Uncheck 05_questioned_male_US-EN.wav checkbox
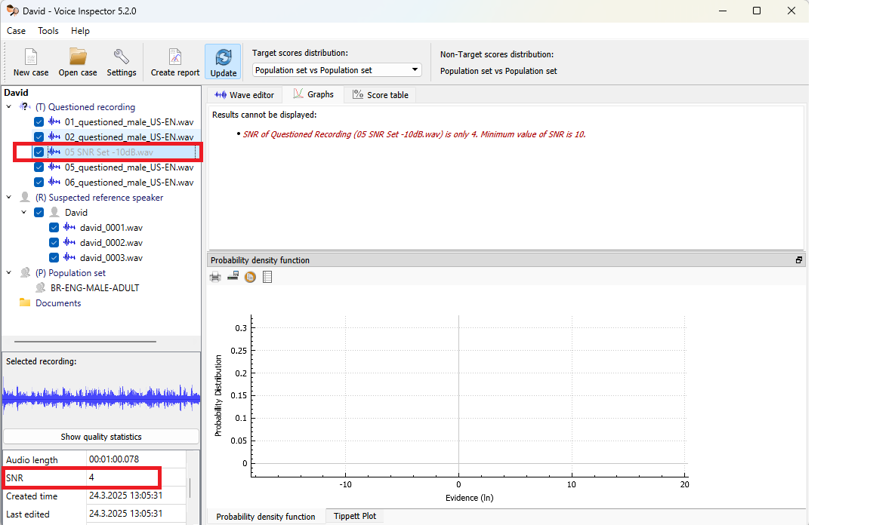The image size is (870, 525). tap(39, 167)
